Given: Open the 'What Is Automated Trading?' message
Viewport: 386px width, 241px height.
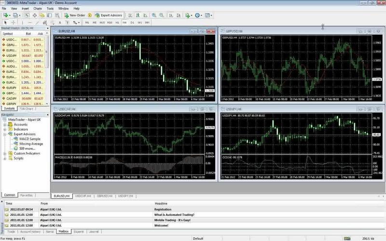Looking at the screenshot, I should 174,214.
